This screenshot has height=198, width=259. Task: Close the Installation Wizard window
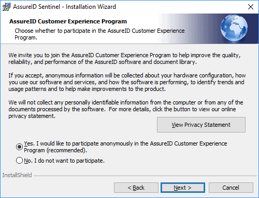(x=251, y=7)
